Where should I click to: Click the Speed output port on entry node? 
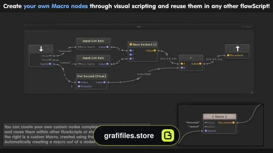pos(50,64)
